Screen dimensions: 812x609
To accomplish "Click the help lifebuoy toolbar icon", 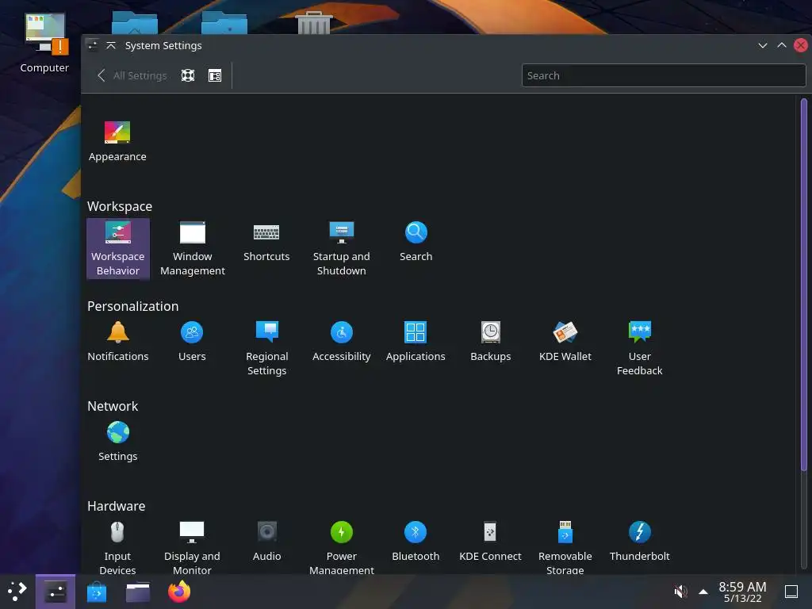I will pyautogui.click(x=188, y=75).
